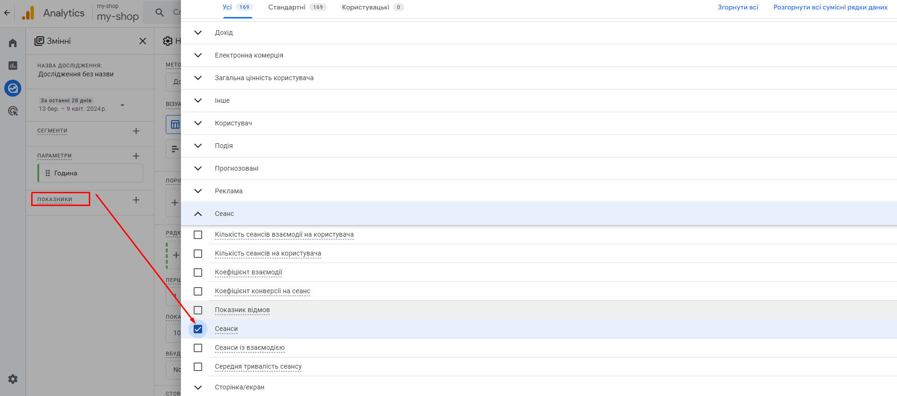Click the back arrow near Analytics logo
Viewport: 897px width, 396px height.
click(x=7, y=13)
